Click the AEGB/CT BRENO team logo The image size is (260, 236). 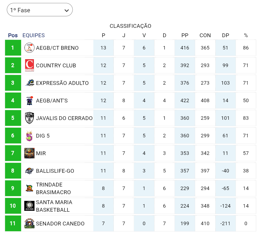point(29,48)
